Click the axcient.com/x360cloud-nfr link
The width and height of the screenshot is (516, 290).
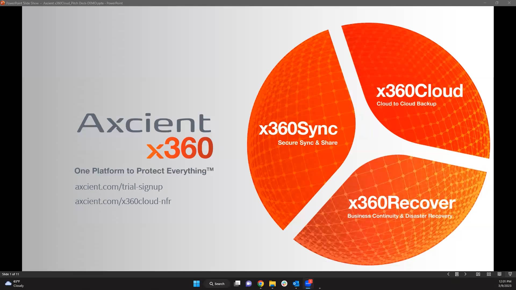[x=123, y=201]
